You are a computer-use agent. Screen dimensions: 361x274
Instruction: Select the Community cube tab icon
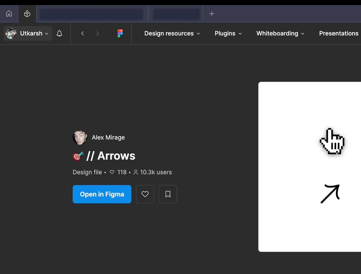click(27, 14)
